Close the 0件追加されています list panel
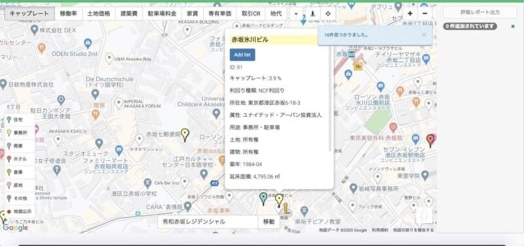524x246 pixels. [x=513, y=26]
